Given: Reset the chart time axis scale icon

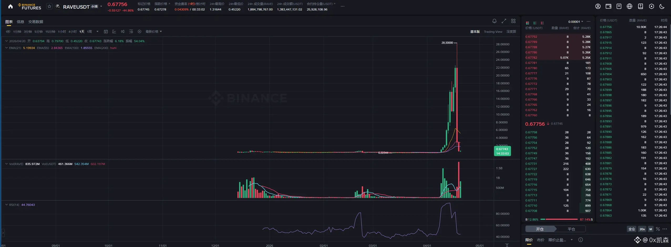Looking at the screenshot, I should coord(507,245).
